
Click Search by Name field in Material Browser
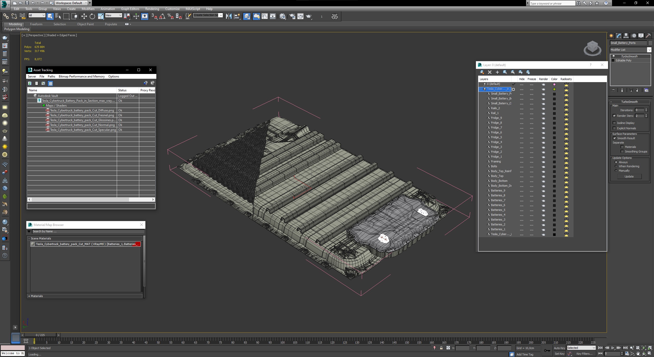(x=88, y=232)
